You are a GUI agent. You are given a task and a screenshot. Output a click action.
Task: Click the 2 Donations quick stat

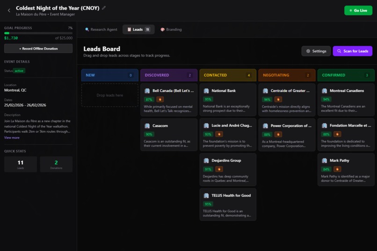click(x=56, y=164)
